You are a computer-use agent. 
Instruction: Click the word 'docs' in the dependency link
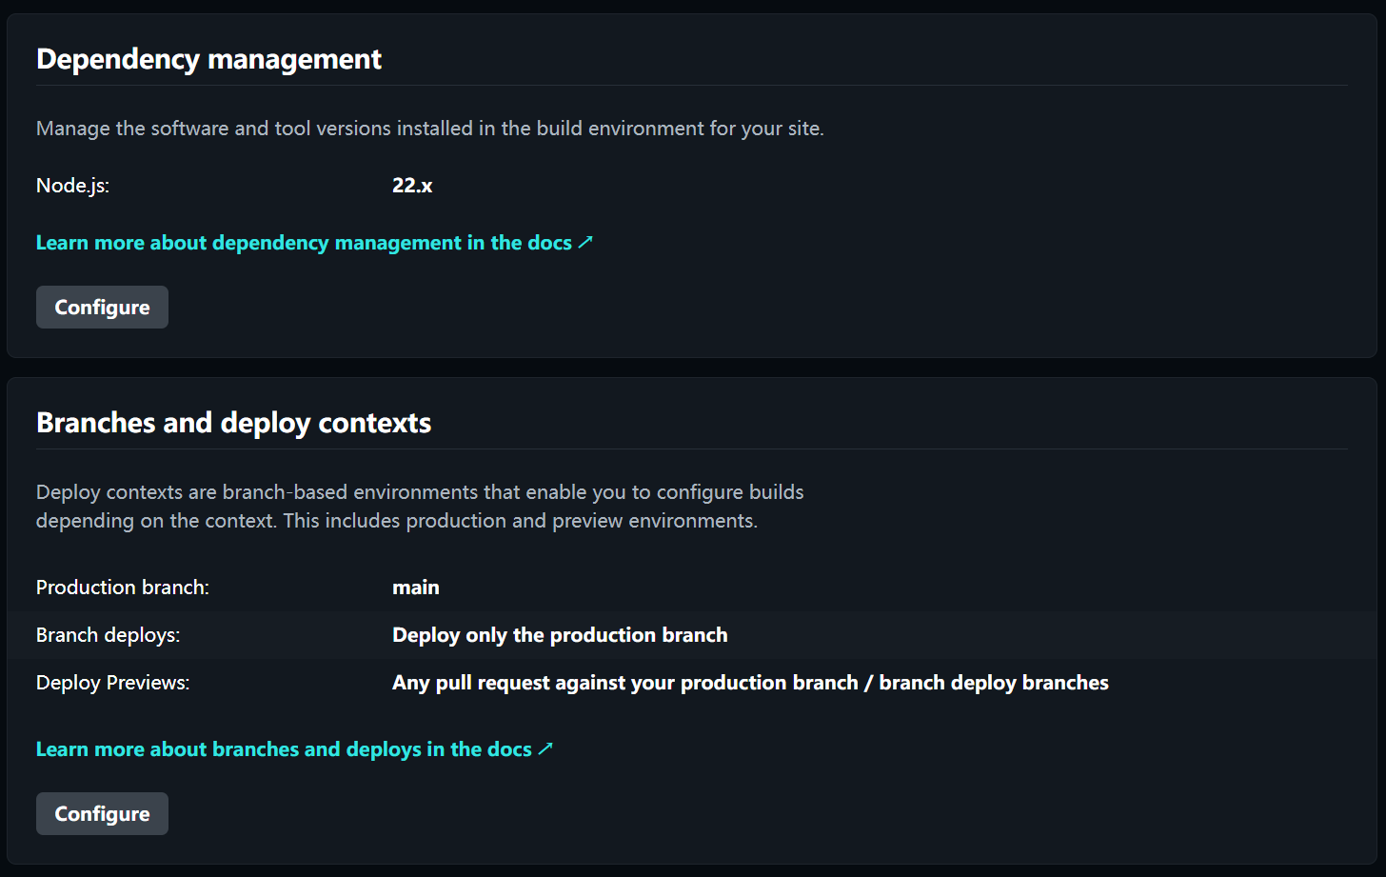tap(550, 243)
